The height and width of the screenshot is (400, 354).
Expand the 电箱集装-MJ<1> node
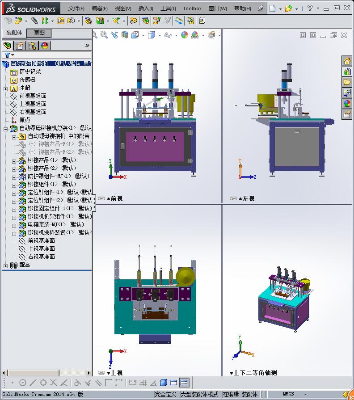tap(14, 226)
